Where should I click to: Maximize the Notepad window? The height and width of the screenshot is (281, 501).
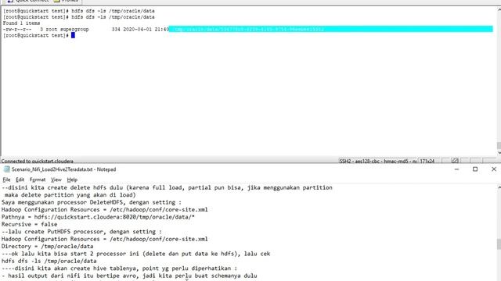click(475, 169)
